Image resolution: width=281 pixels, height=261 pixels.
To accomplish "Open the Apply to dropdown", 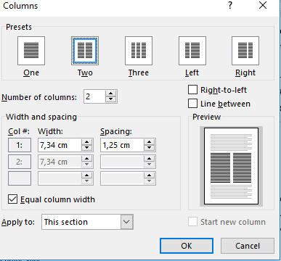I will [x=126, y=222].
